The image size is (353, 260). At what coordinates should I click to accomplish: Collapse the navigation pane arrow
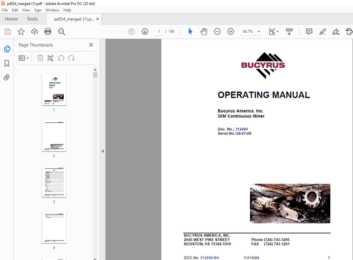tap(102, 151)
